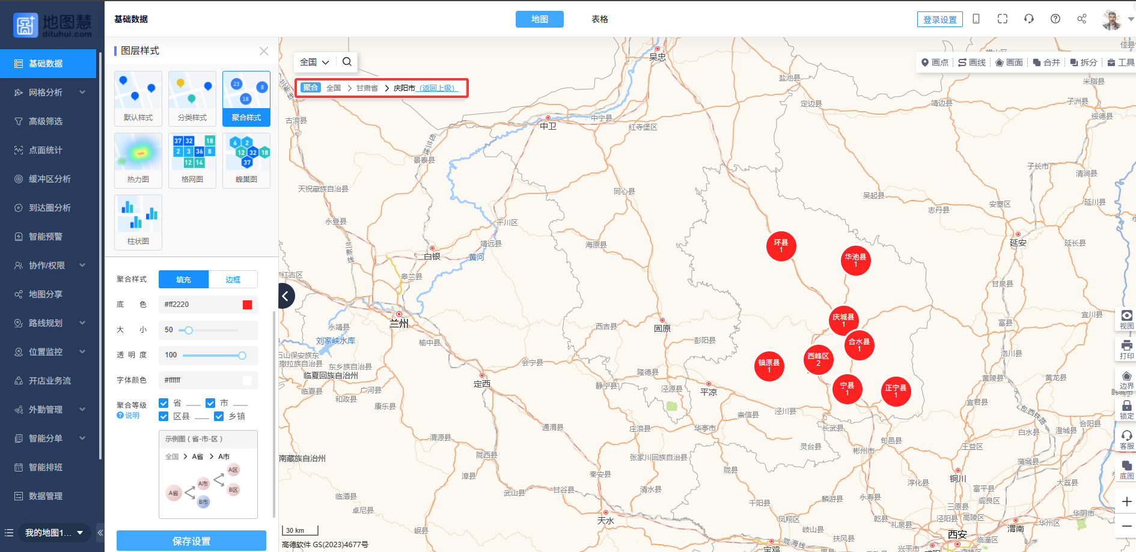
Task: Choose the honeycomb (蜂巢图) layer style
Action: tap(246, 160)
